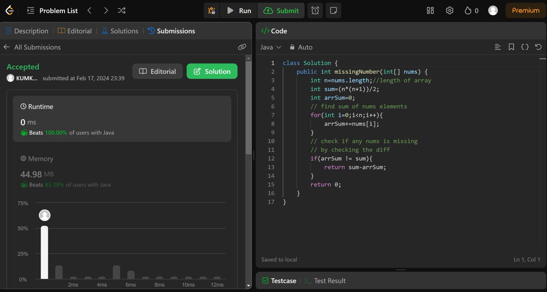The height and width of the screenshot is (292, 547).
Task: Click the editor bookmark icon
Action: [511, 47]
